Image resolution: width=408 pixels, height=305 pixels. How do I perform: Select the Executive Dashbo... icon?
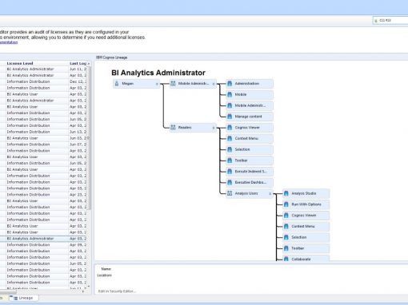tap(230, 183)
